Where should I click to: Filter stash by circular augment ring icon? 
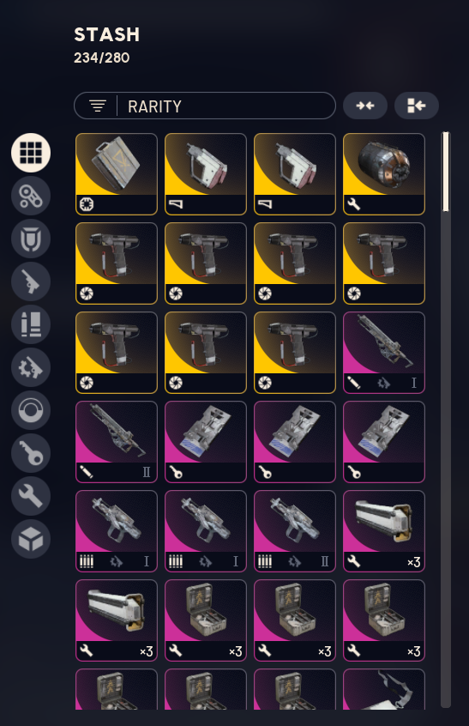tap(31, 410)
